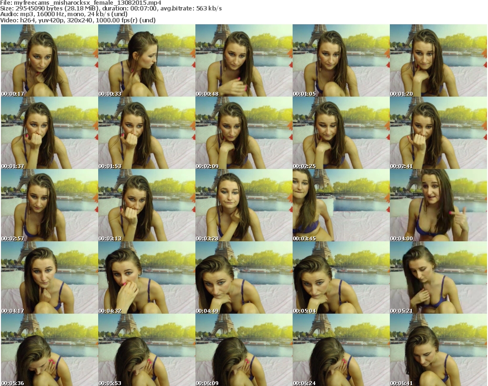
Task: Click the frame at 00:04:49
Action: point(244,277)
